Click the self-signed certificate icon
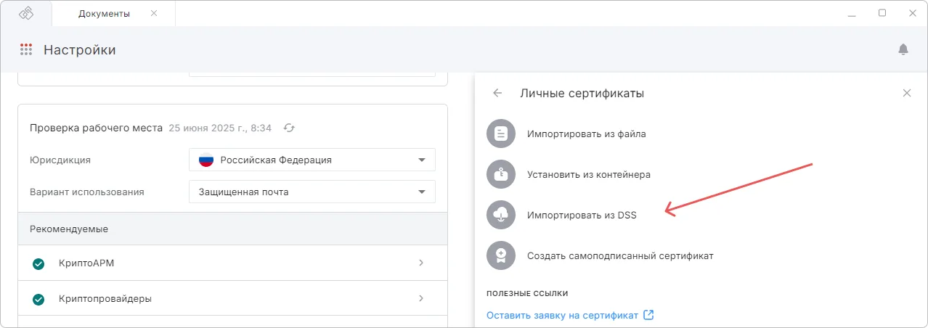 tap(500, 255)
